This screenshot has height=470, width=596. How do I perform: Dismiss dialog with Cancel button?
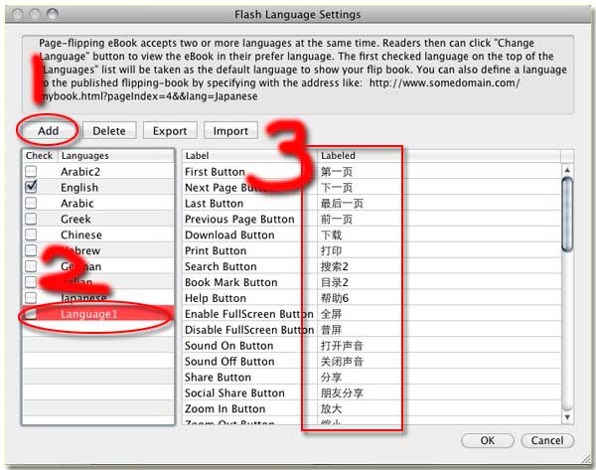[x=547, y=440]
